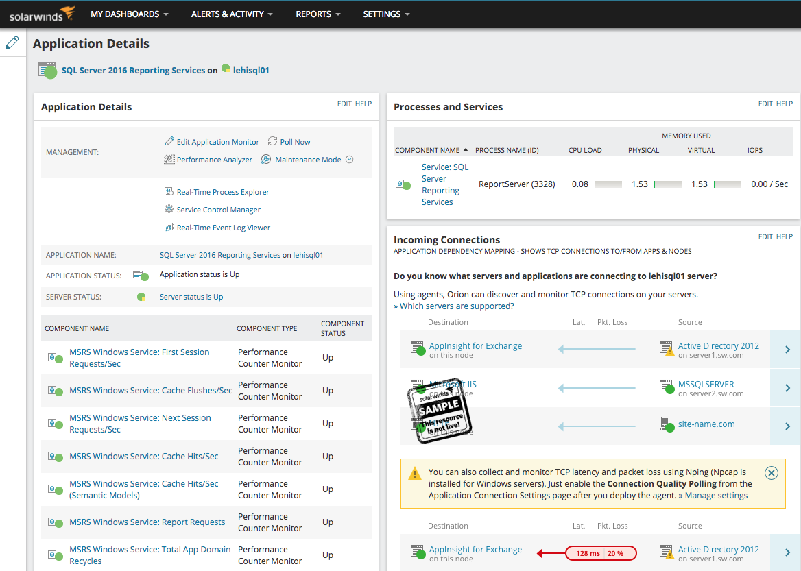The width and height of the screenshot is (801, 571).
Task: Open the Reports dropdown menu
Action: pos(318,14)
